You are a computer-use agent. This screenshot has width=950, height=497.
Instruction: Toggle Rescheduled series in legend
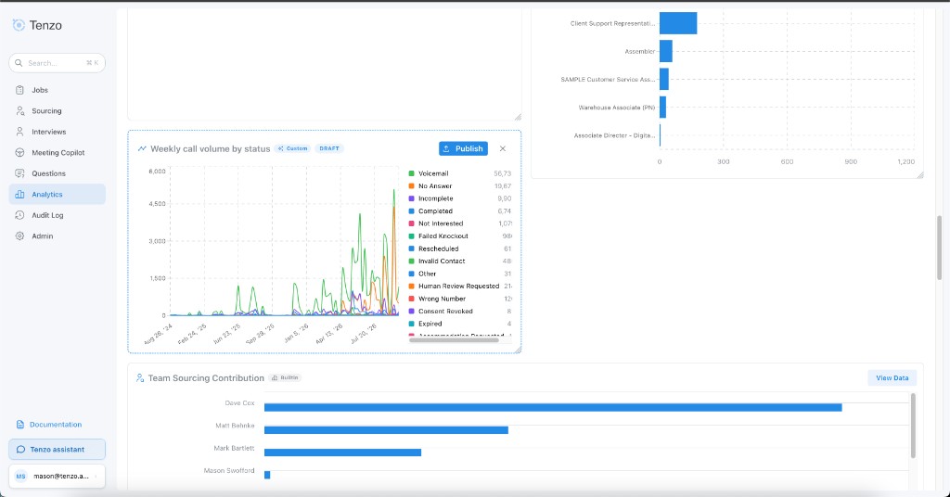point(438,248)
